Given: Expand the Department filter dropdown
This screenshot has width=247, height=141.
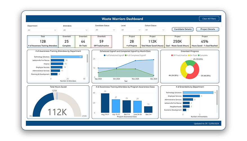Looking at the screenshot, I should (x=42, y=30).
